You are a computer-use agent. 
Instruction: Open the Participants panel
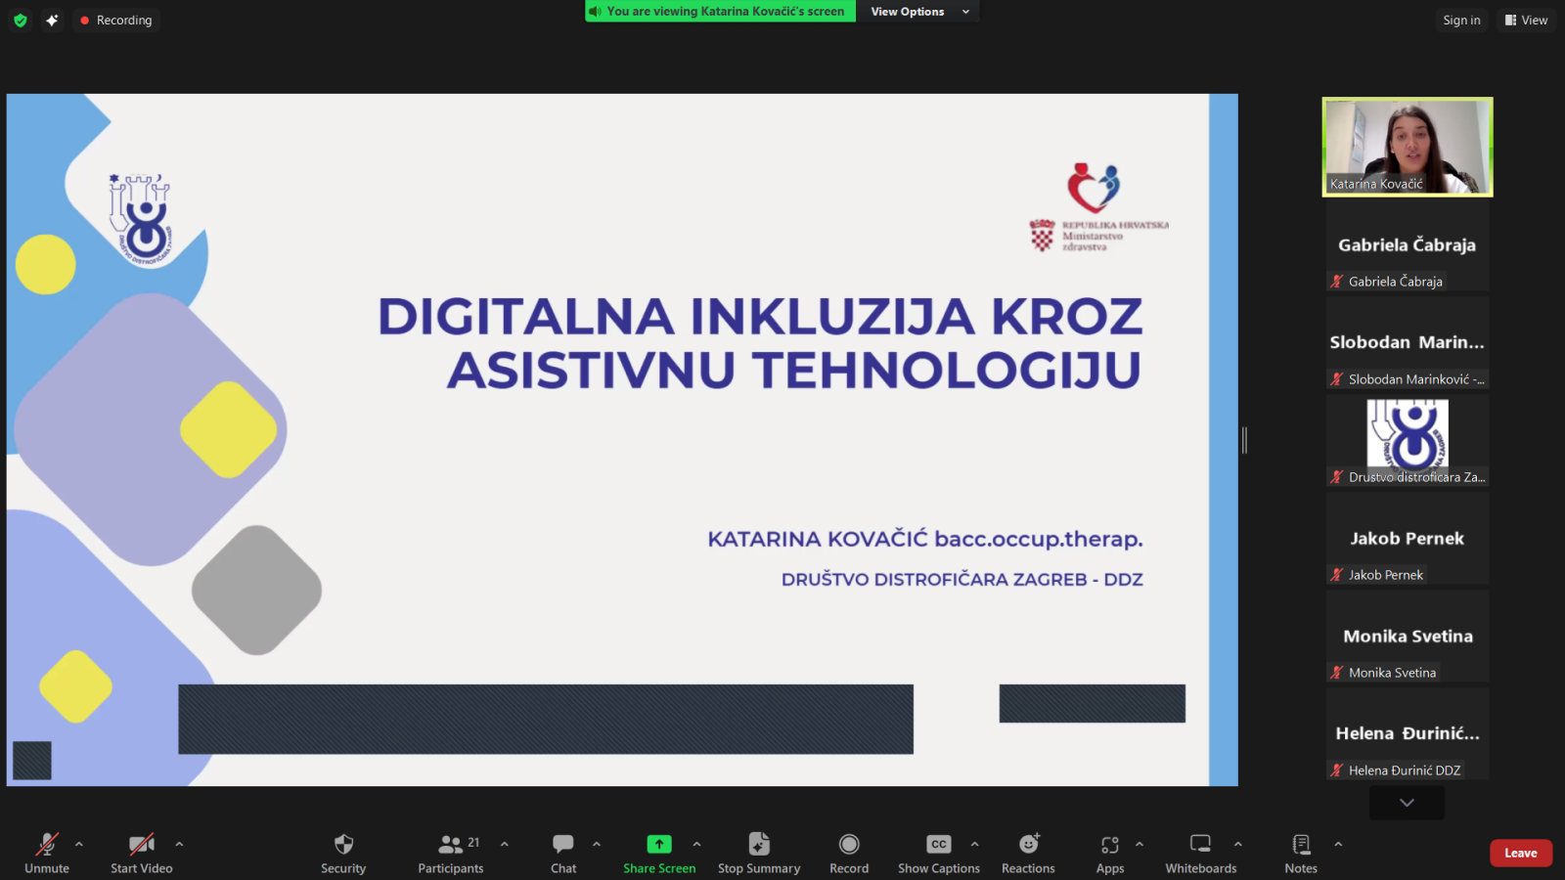451,845
